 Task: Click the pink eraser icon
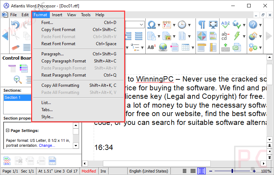15,47
